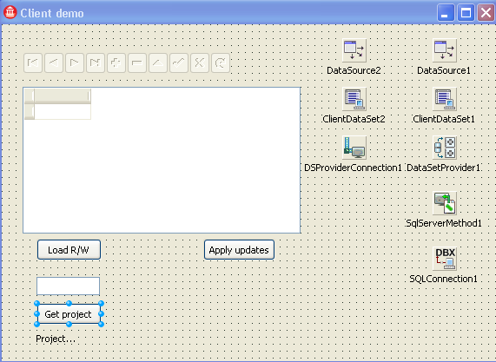Click the ClientDataSet2 component icon
Viewport: 496px width, 362px height.
click(354, 99)
